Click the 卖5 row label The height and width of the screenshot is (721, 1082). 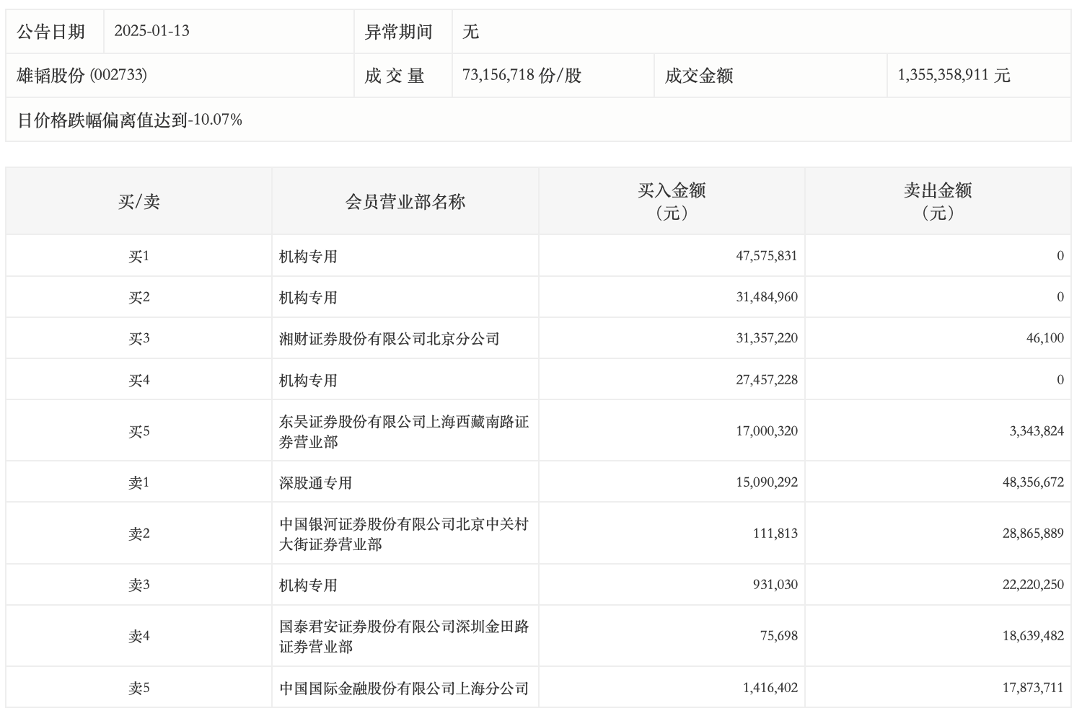tap(138, 688)
